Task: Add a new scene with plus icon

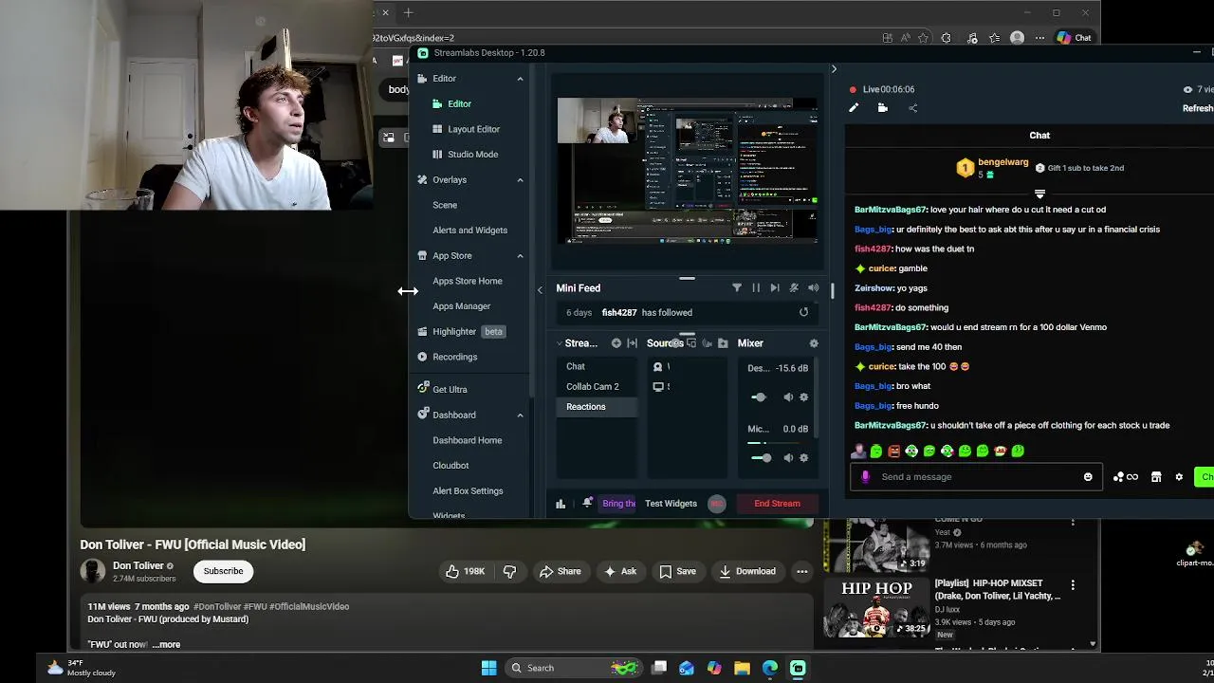Action: (x=616, y=343)
